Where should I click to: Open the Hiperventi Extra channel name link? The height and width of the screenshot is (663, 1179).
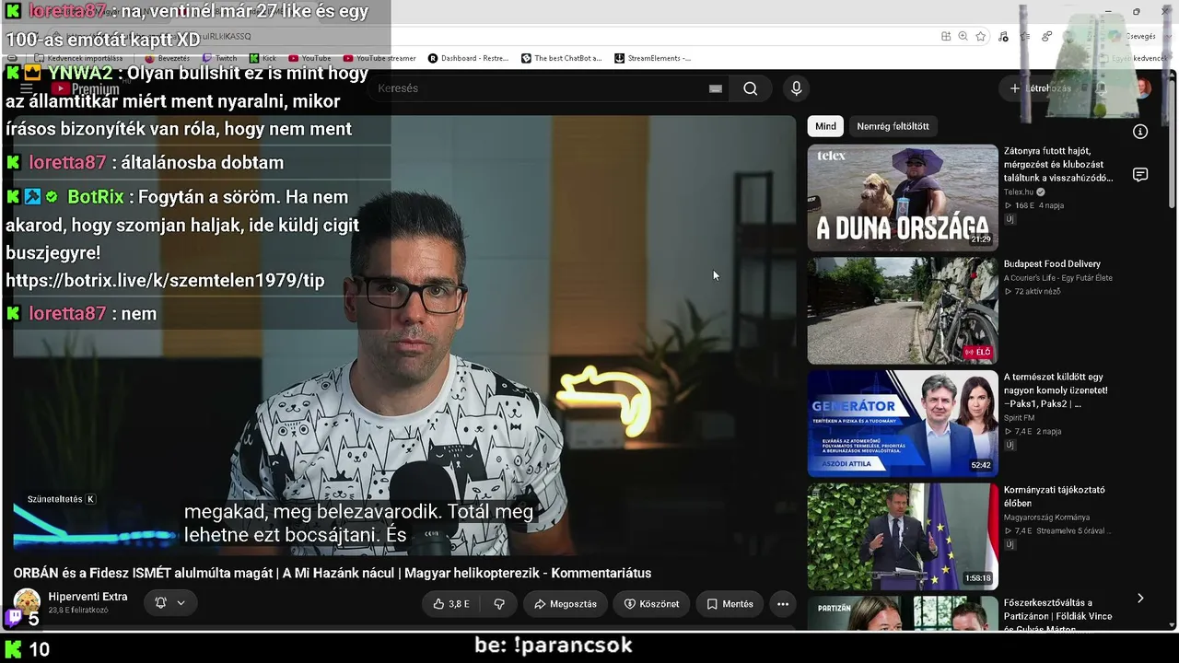pos(88,597)
